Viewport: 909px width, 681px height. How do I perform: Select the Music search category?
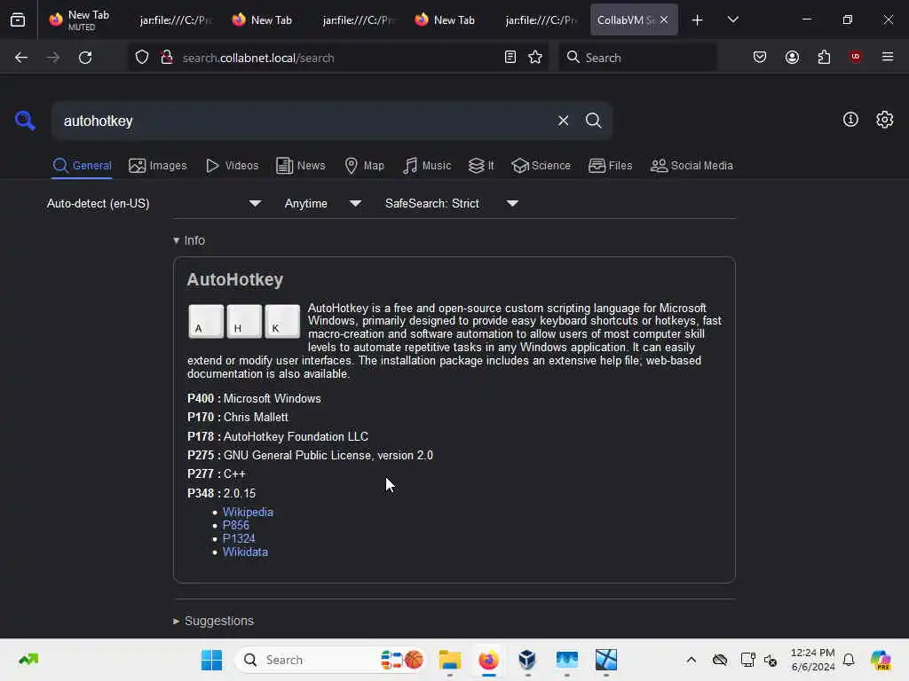click(427, 166)
